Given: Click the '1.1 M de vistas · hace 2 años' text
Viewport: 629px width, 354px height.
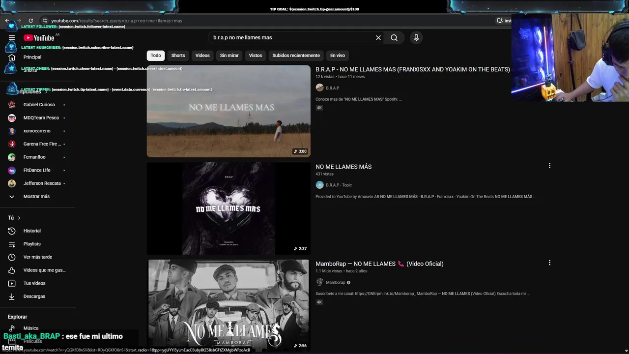Looking at the screenshot, I should [x=341, y=271].
